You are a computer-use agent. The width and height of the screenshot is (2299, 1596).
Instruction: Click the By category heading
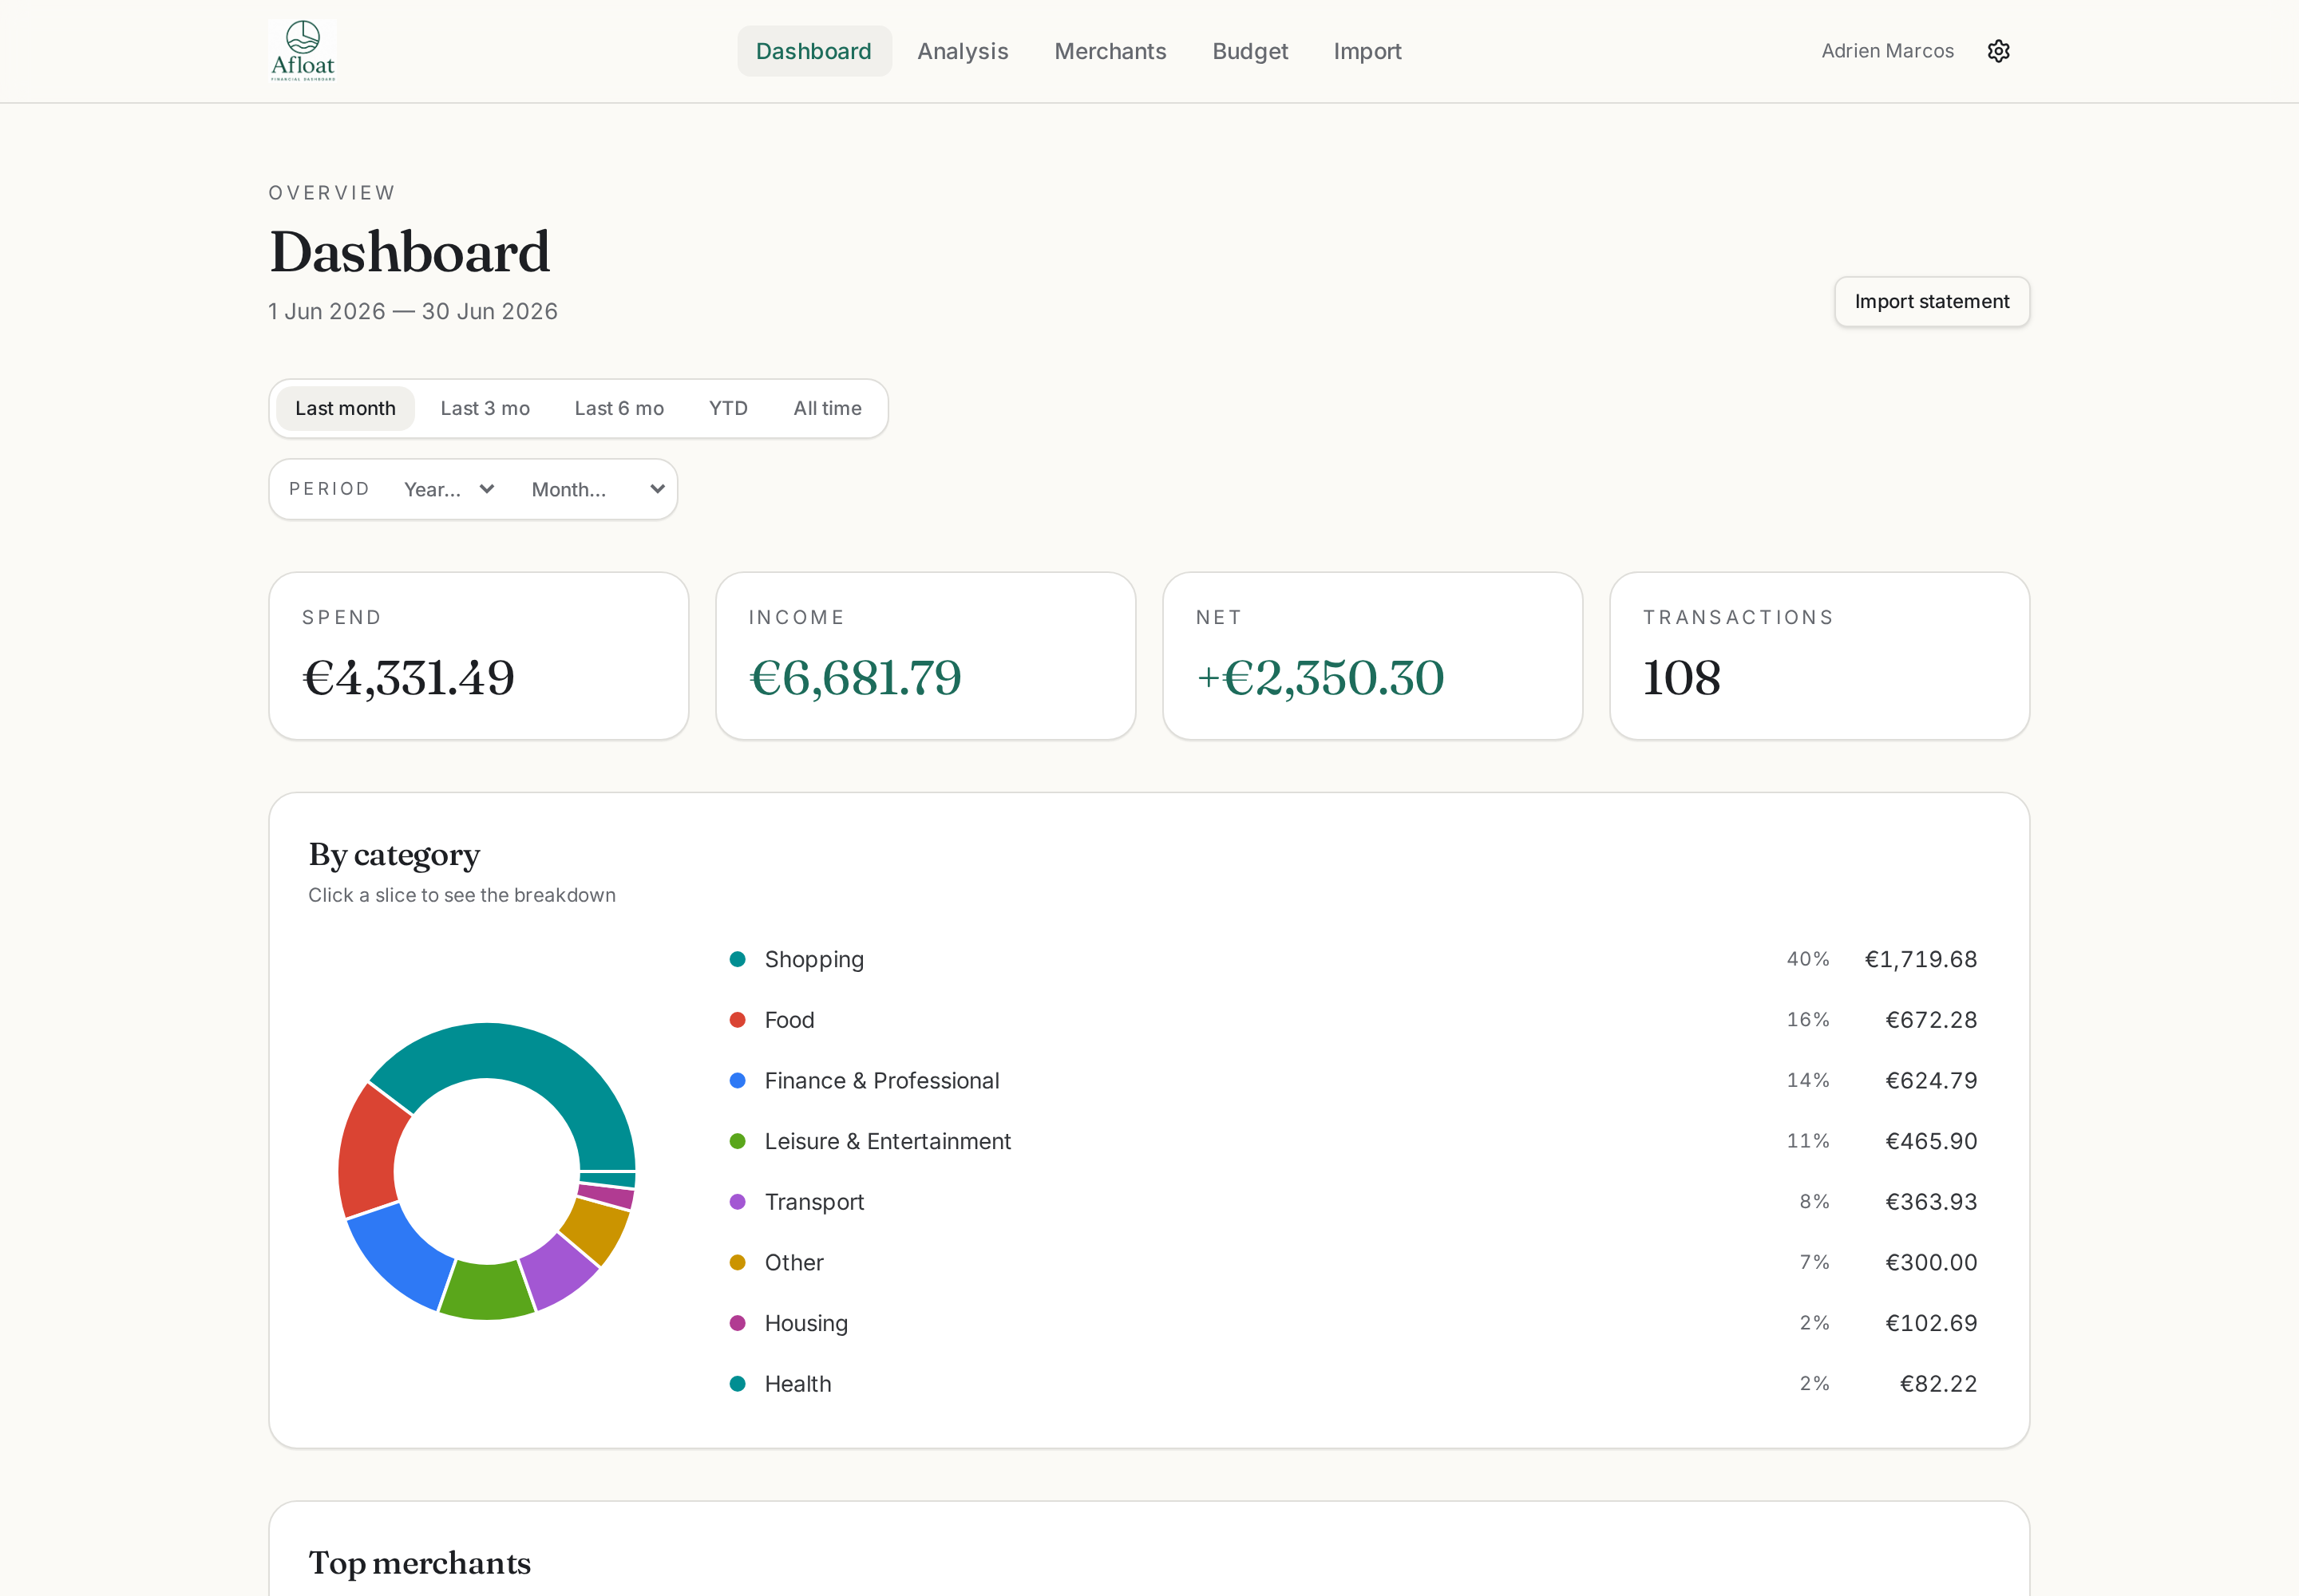pos(394,855)
